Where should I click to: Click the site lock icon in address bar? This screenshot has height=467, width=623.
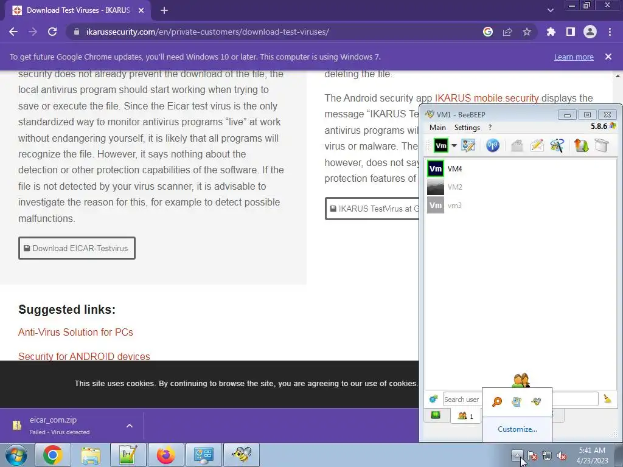[76, 32]
